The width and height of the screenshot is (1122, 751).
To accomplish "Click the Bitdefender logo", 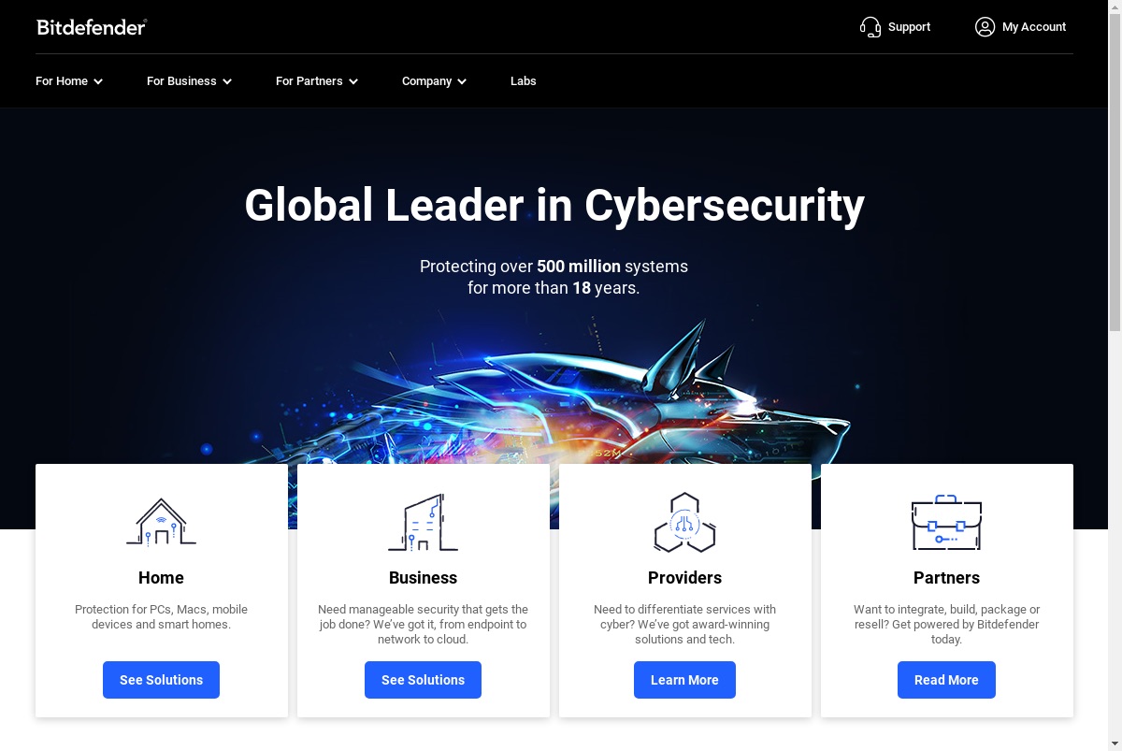I will tap(92, 27).
